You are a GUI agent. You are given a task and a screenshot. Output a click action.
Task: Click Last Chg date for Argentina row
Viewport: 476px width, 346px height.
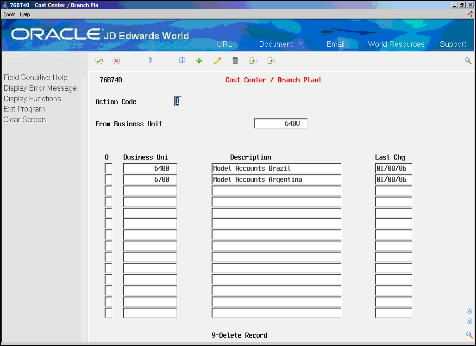394,179
